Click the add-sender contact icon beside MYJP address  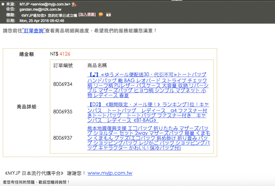pos(74,5)
